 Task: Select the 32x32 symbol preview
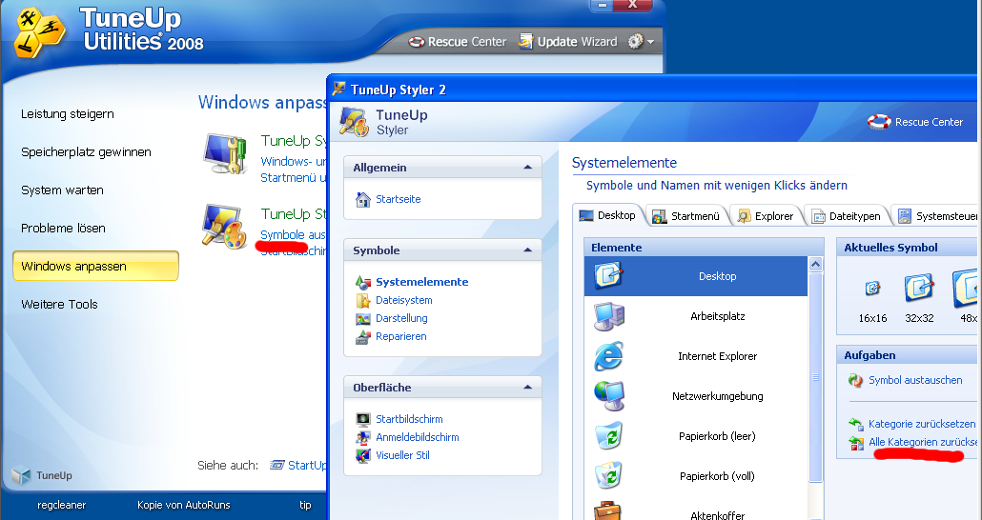point(919,288)
